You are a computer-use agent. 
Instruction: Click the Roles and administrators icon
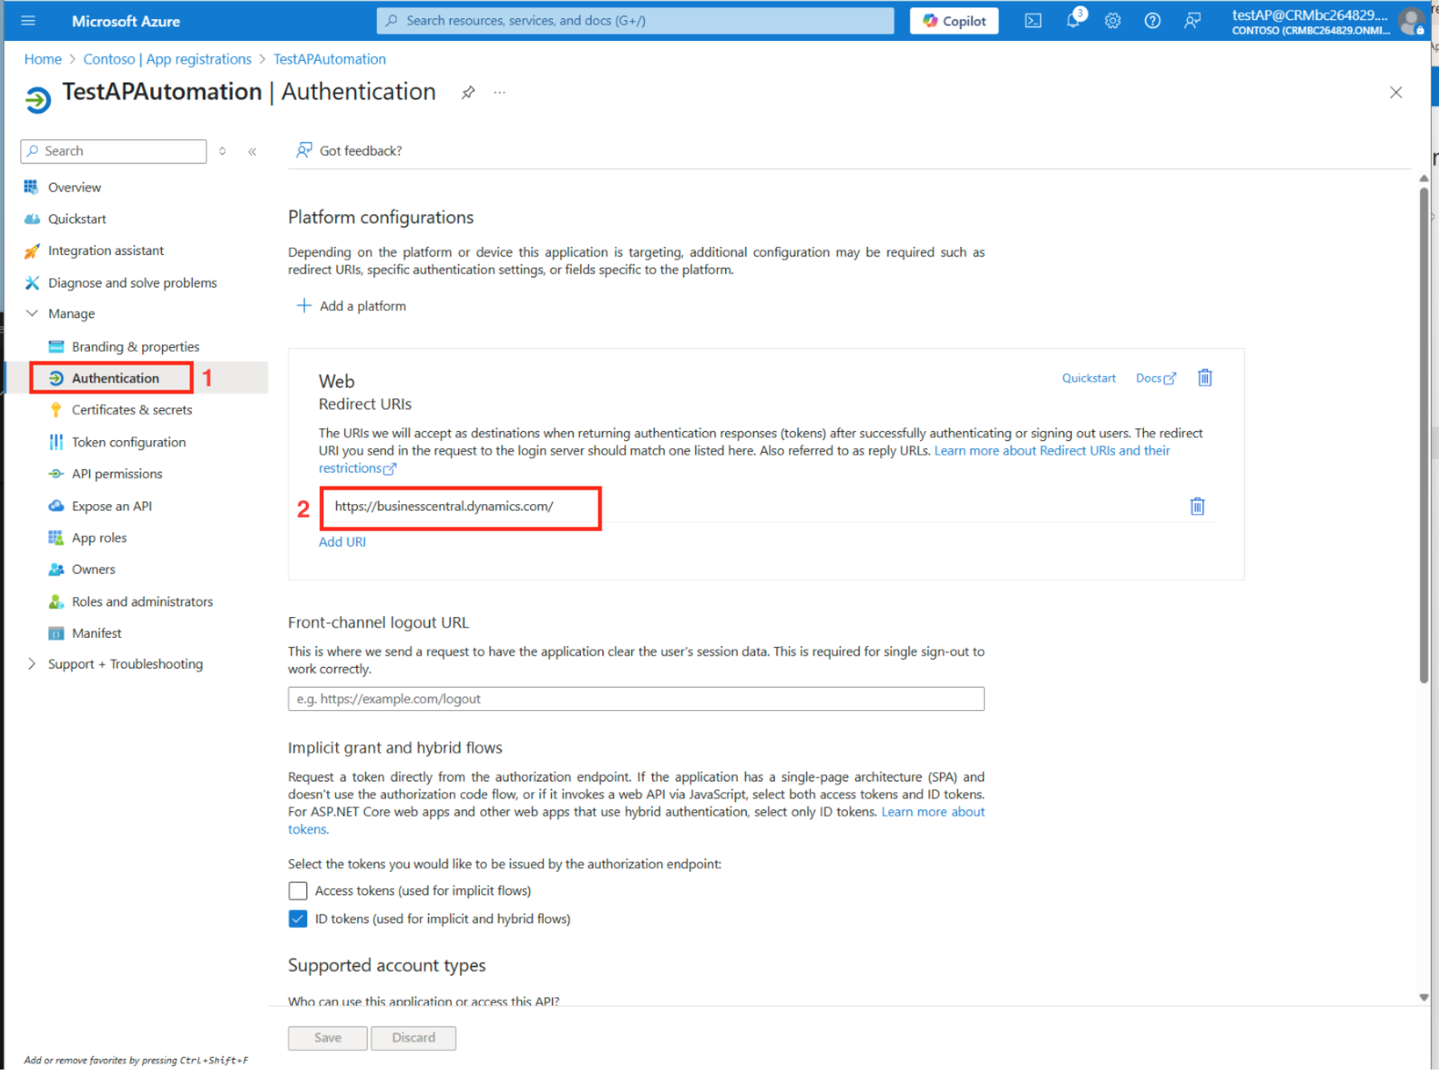[x=56, y=602]
